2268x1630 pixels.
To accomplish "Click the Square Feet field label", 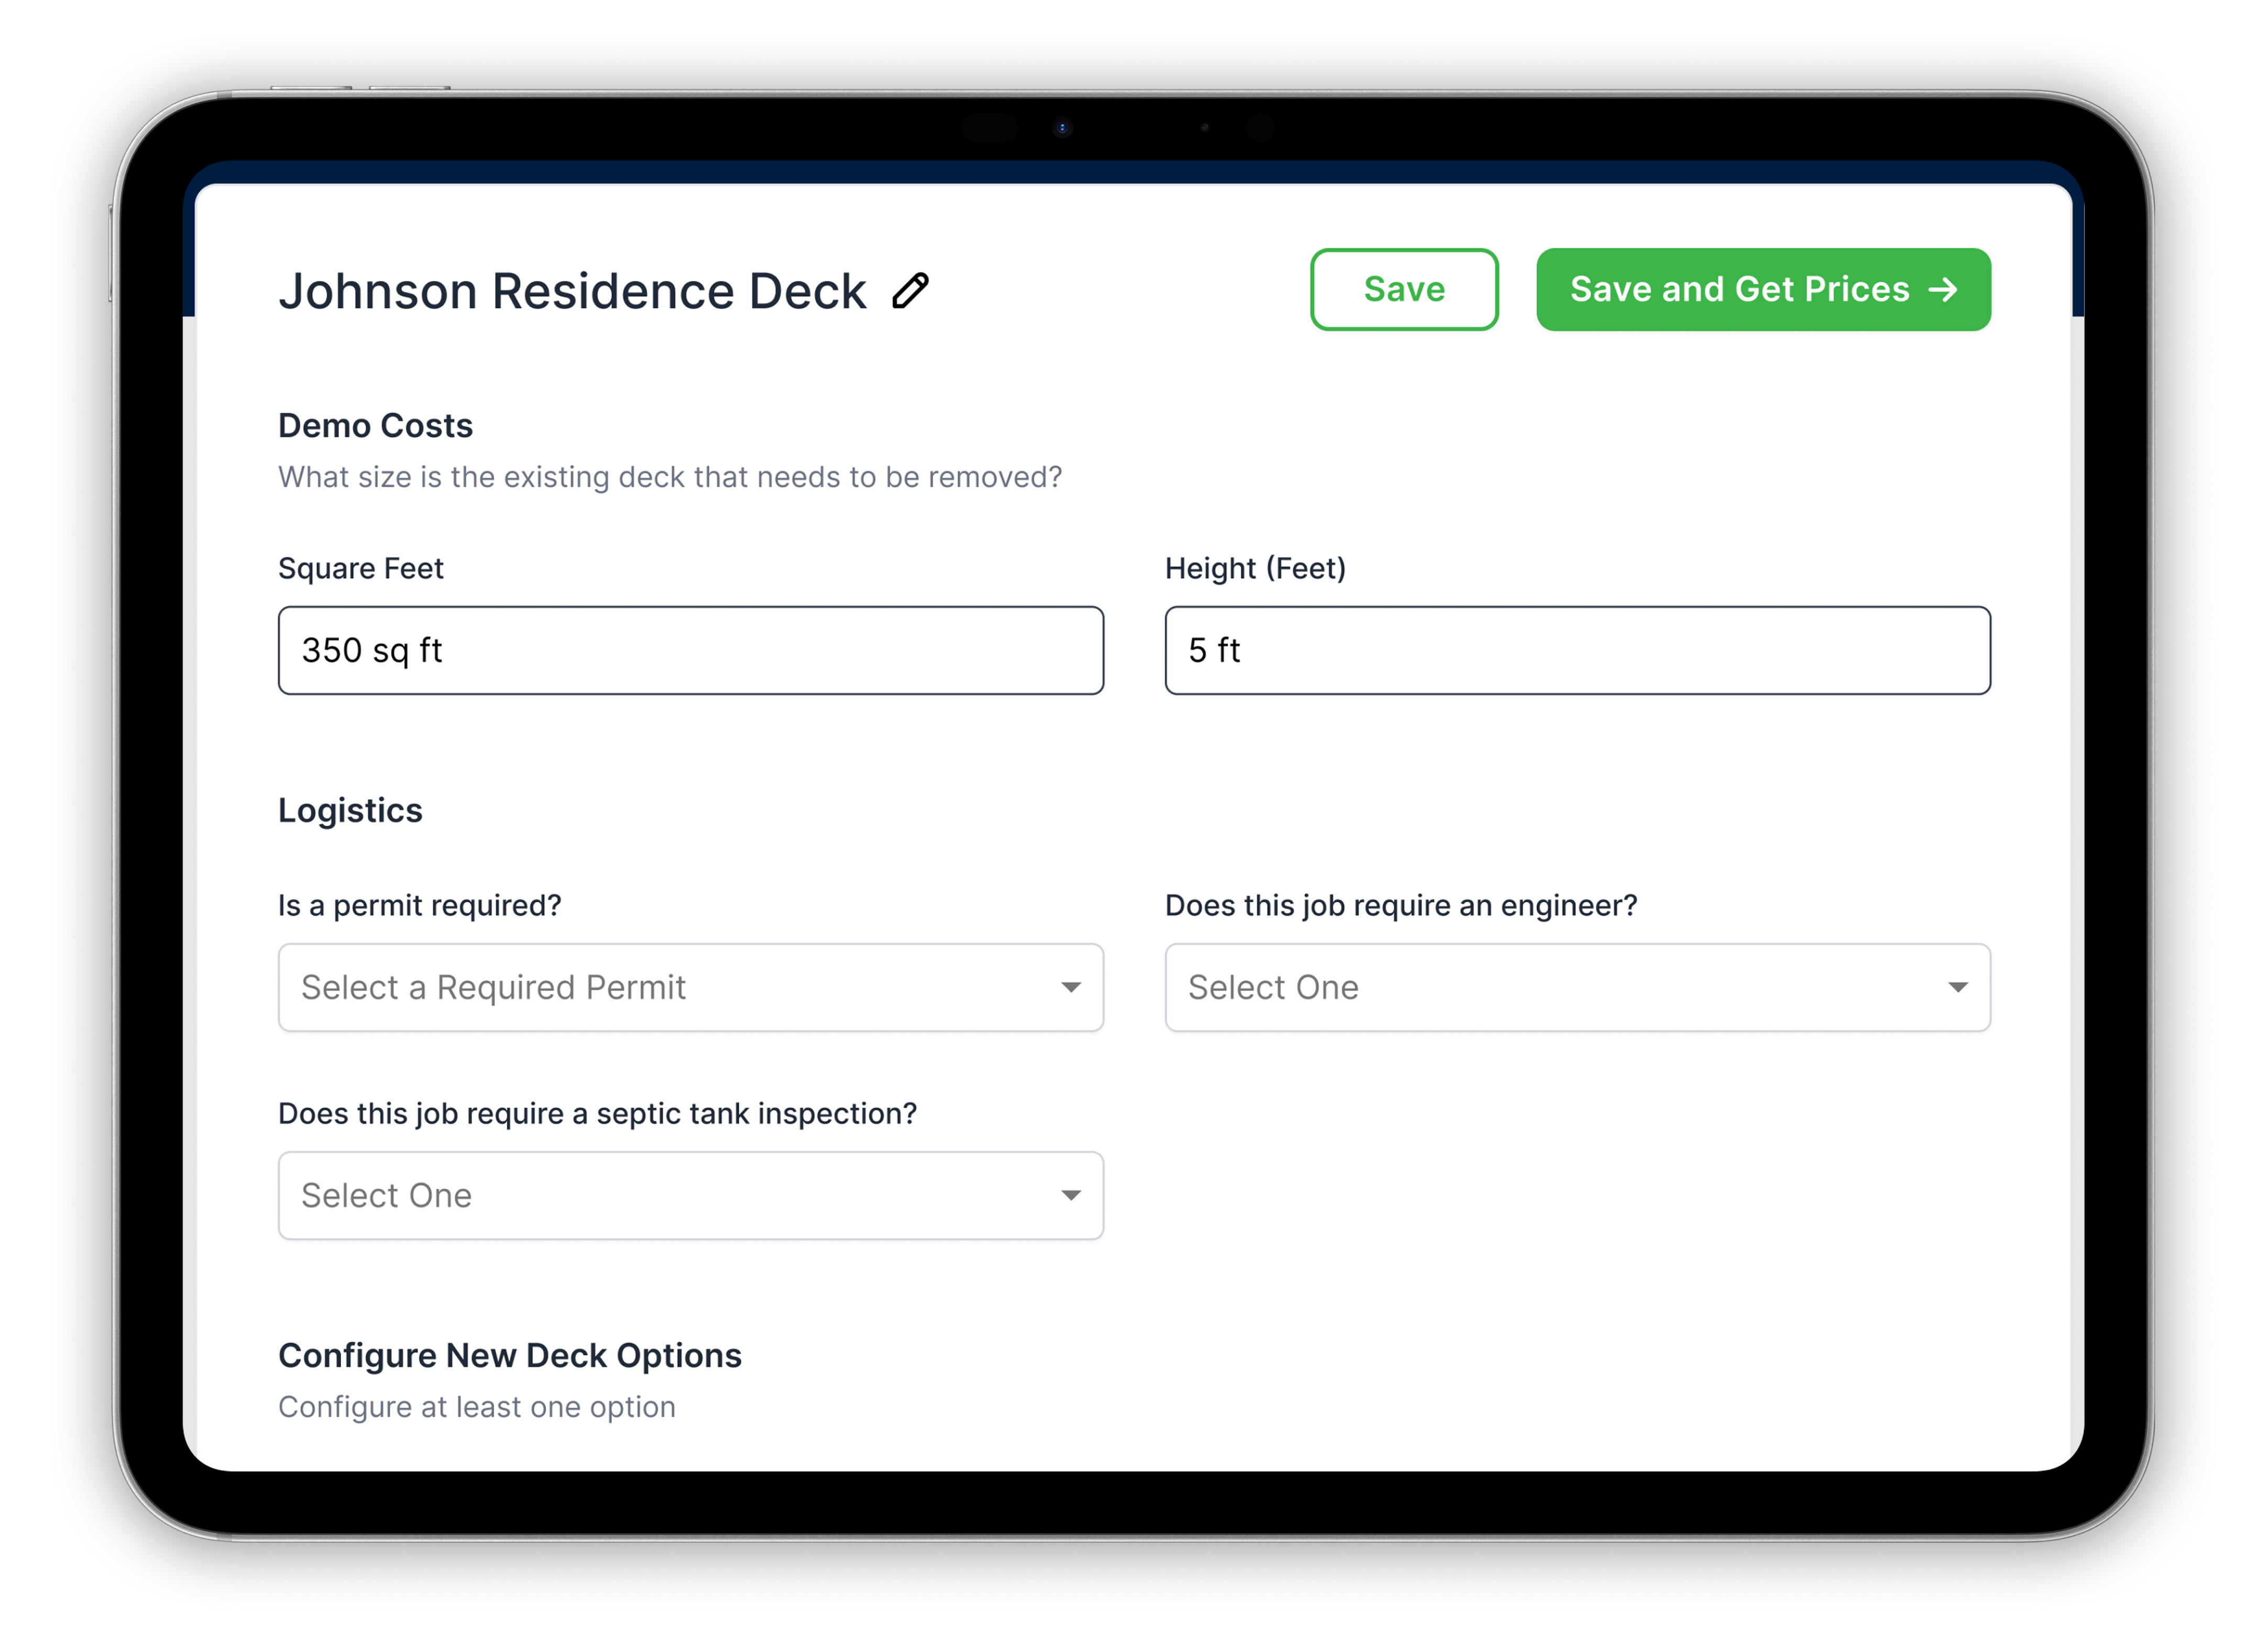I will coord(360,568).
